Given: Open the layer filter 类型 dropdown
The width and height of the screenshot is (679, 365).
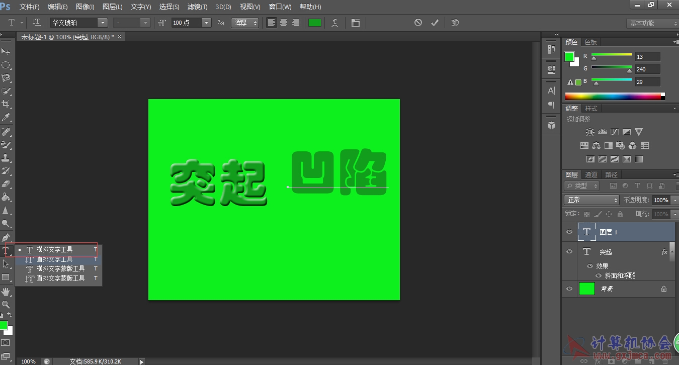Looking at the screenshot, I should (582, 186).
